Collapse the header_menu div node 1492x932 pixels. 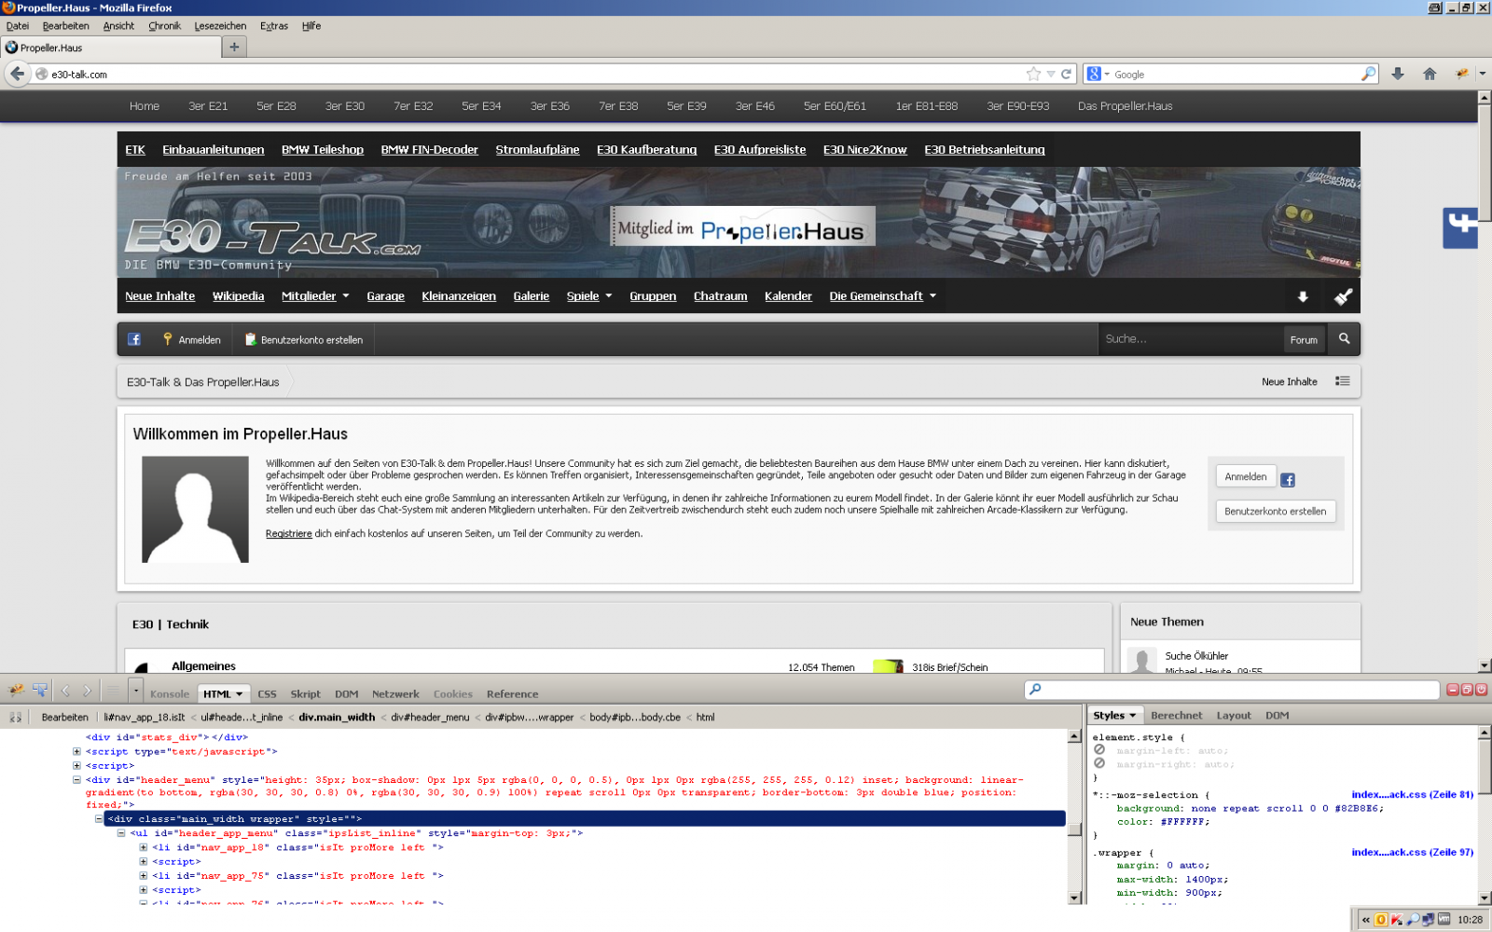tap(76, 780)
